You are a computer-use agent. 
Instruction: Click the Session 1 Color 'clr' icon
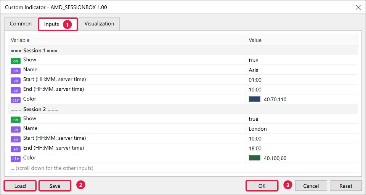point(16,100)
